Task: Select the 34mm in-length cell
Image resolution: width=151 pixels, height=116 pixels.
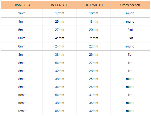Action: click(x=60, y=87)
